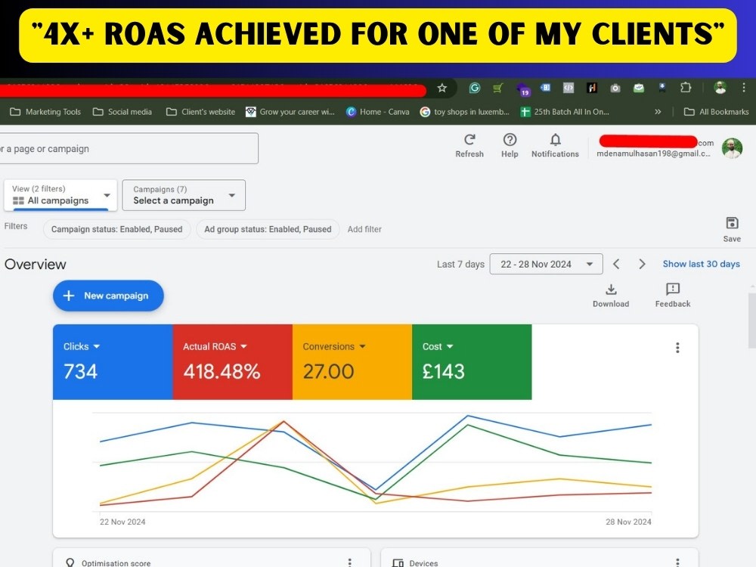The width and height of the screenshot is (756, 567).
Task: Open the camera screenshot extension
Action: [x=615, y=88]
